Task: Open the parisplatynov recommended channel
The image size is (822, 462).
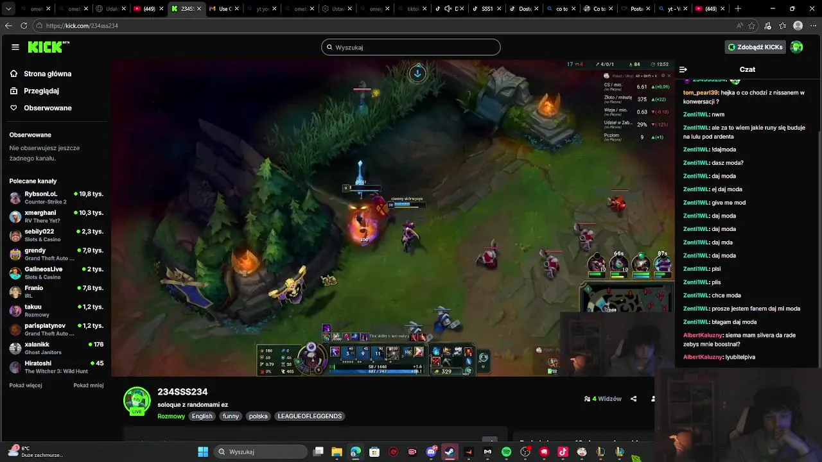Action: [57, 329]
